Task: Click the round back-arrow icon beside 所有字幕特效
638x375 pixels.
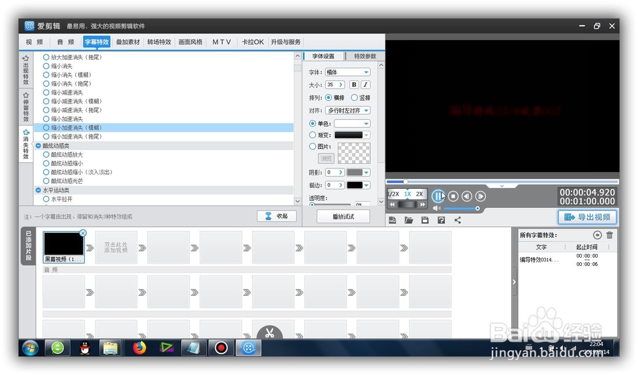Action: point(597,235)
